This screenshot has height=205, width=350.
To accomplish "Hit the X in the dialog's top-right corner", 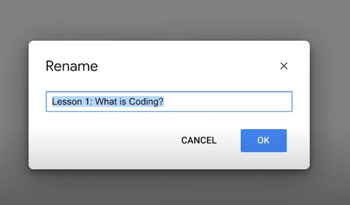I will [284, 66].
